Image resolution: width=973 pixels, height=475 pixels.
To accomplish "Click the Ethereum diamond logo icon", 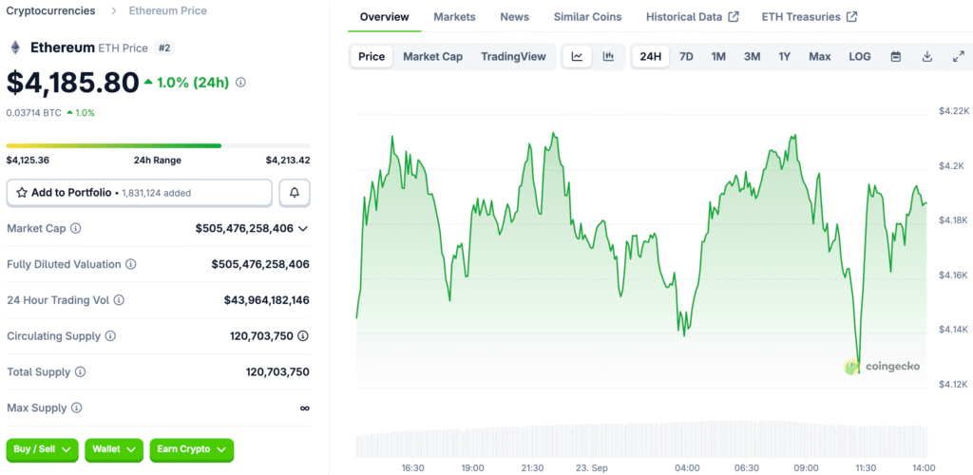I will click(14, 47).
